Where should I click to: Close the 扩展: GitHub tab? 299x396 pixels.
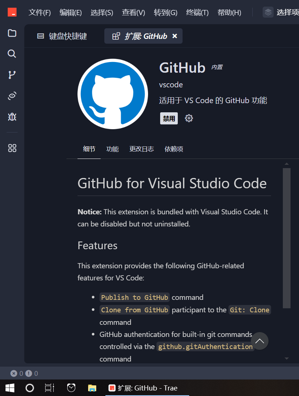tap(175, 36)
